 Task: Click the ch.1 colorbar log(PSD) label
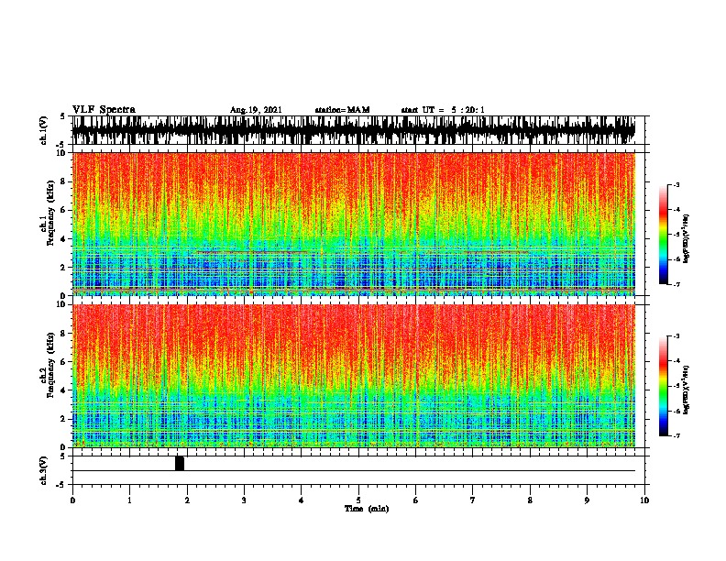686,239
